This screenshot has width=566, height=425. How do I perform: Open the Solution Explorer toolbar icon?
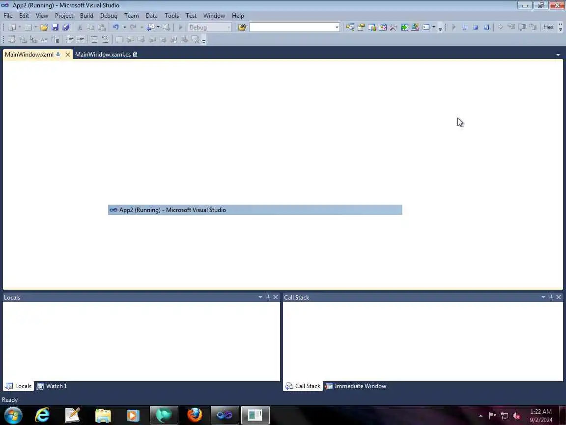coord(350,27)
